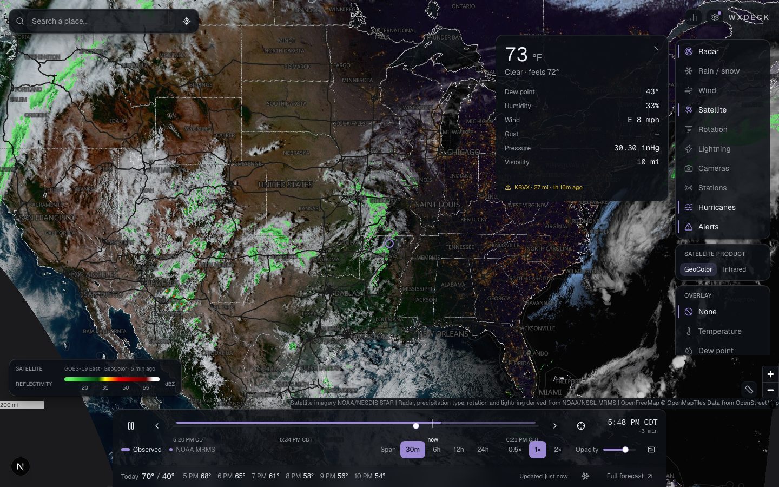
Task: Focus the Search a place field
Action: [103, 21]
